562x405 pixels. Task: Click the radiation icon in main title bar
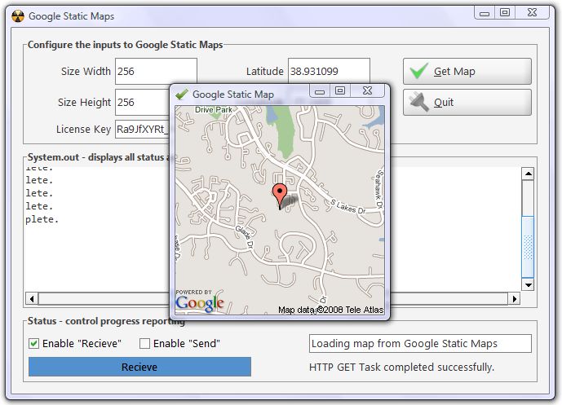pyautogui.click(x=18, y=16)
